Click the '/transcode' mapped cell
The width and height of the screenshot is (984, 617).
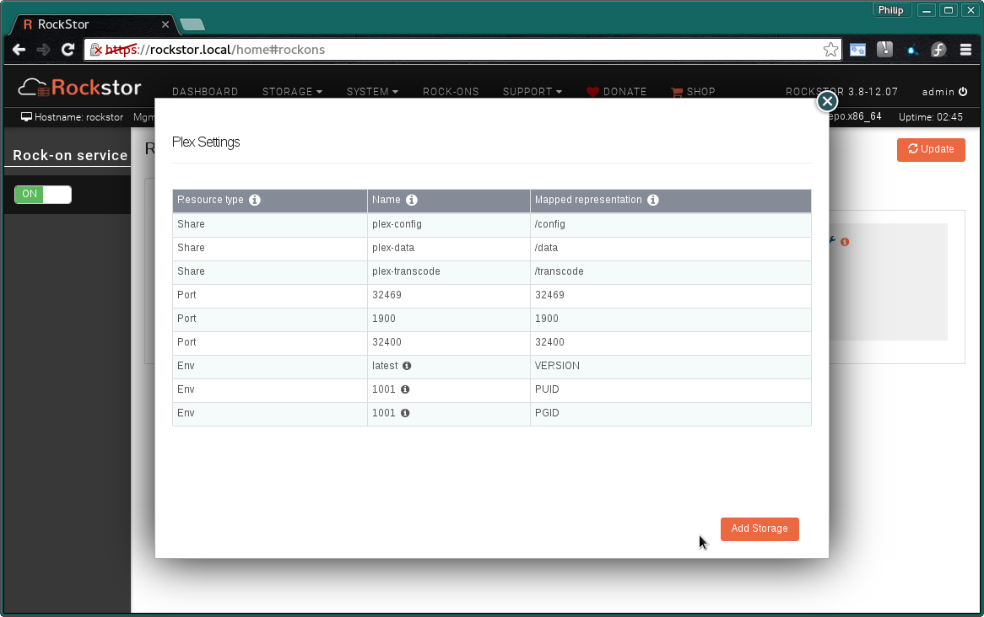671,271
